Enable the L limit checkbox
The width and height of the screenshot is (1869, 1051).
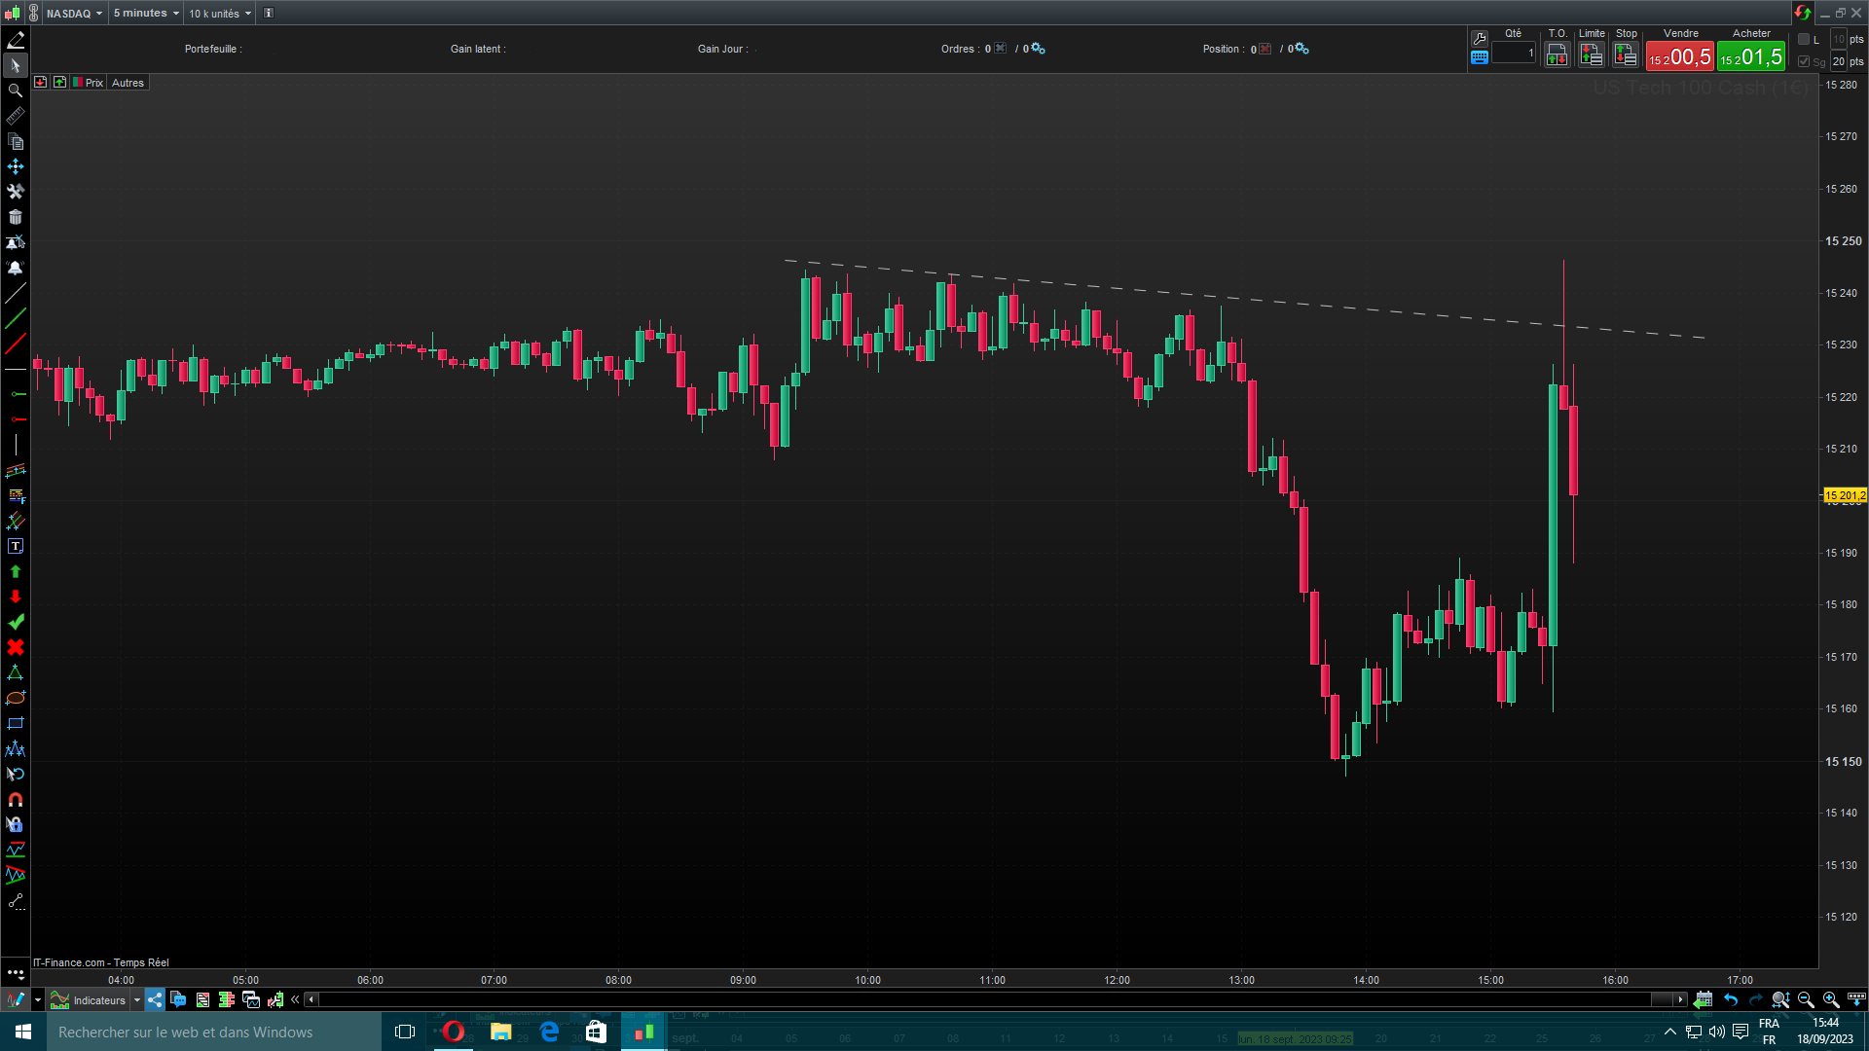click(1804, 39)
